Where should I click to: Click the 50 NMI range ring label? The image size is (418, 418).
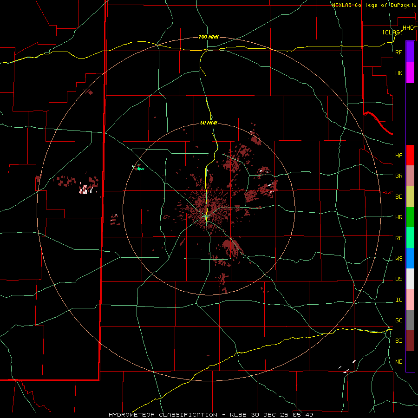pyautogui.click(x=209, y=123)
